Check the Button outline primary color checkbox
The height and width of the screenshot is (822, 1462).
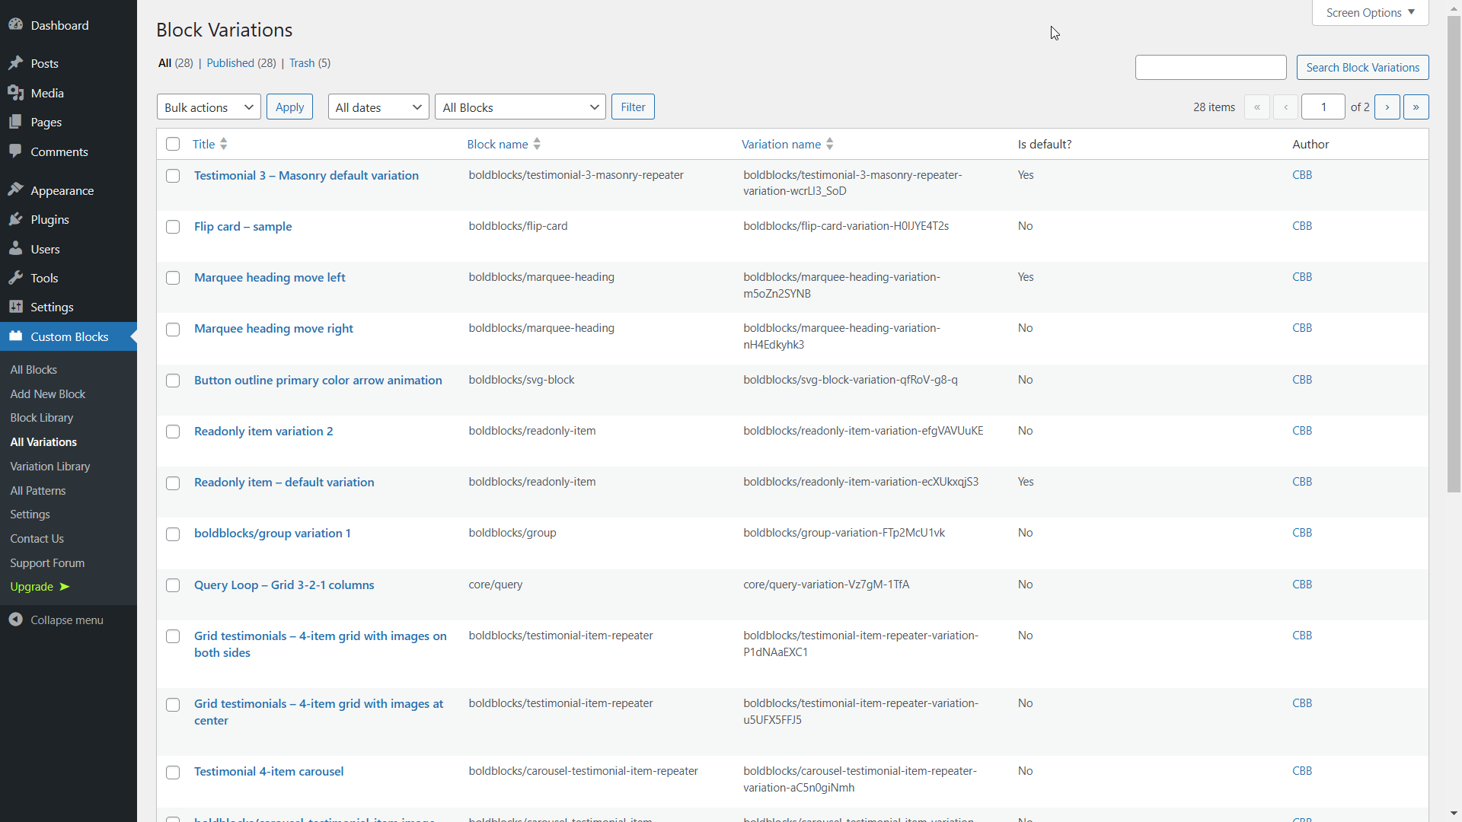pyautogui.click(x=173, y=381)
